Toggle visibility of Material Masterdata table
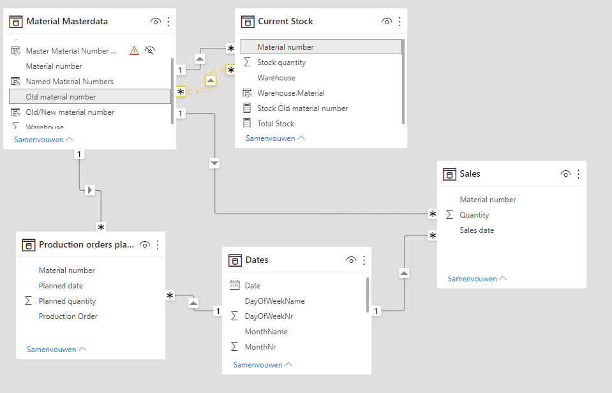612x393 pixels. click(155, 22)
